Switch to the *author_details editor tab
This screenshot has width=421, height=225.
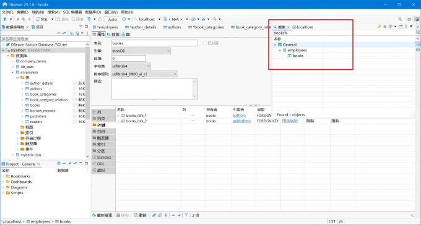point(141,27)
